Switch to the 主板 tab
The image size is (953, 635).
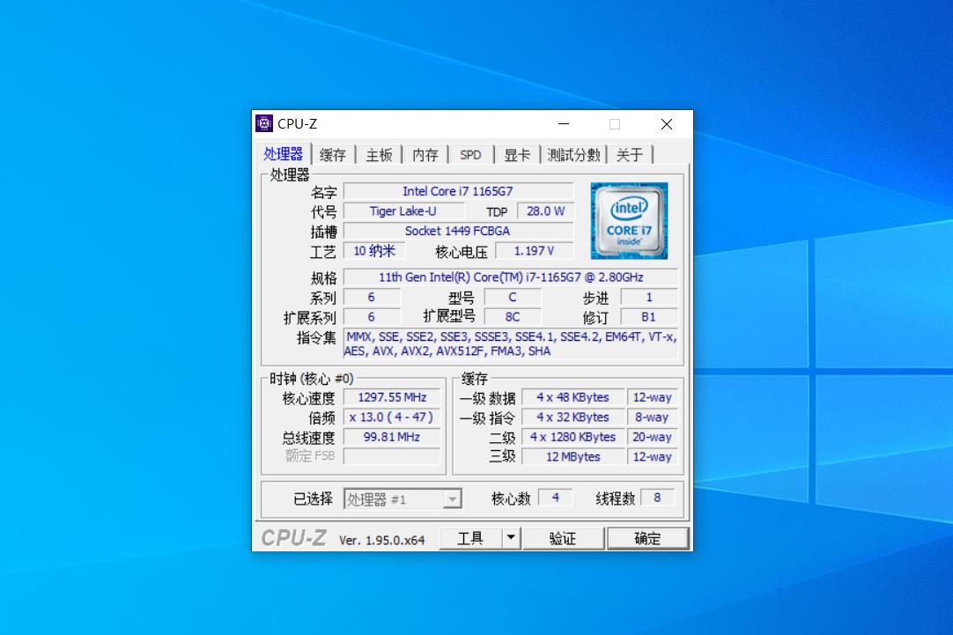(x=378, y=153)
